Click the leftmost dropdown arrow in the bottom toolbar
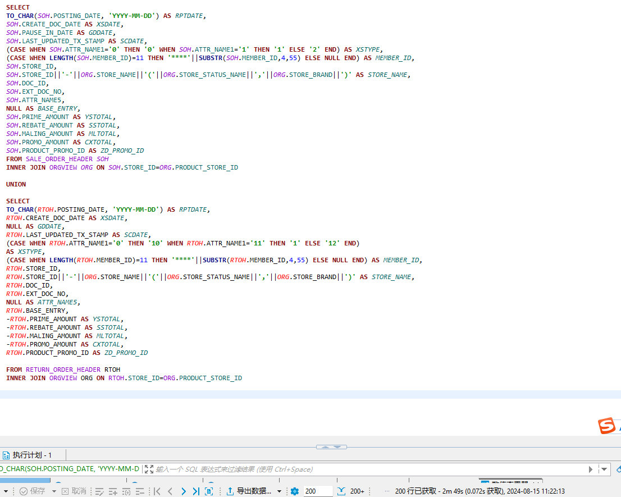This screenshot has width=621, height=497. coord(6,491)
